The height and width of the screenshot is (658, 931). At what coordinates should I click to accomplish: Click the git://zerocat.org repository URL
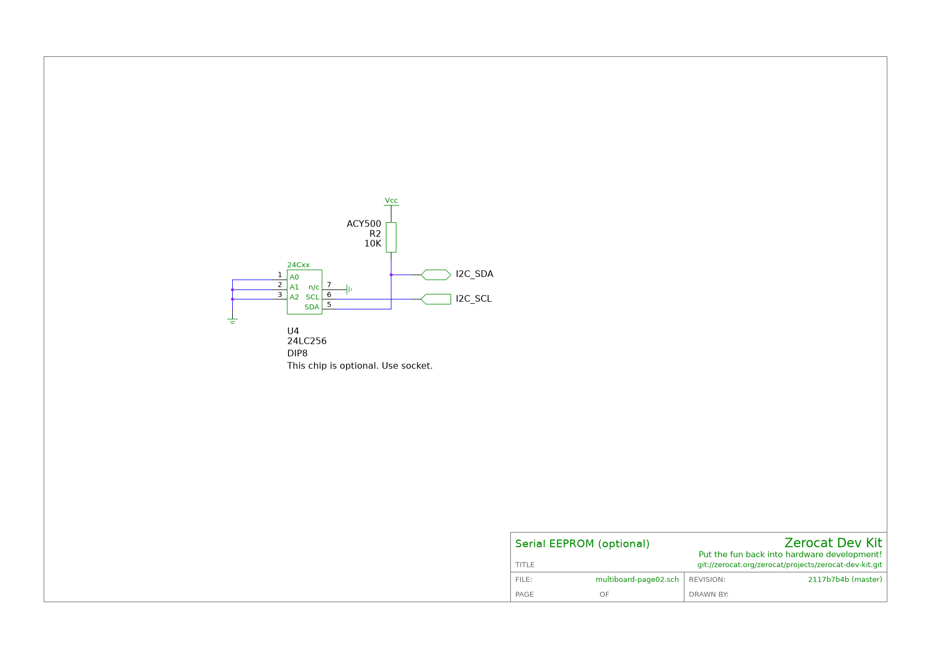[790, 565]
